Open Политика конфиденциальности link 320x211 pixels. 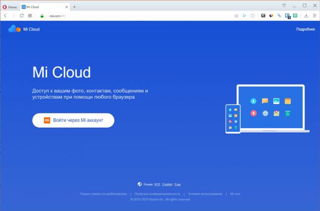(158, 194)
